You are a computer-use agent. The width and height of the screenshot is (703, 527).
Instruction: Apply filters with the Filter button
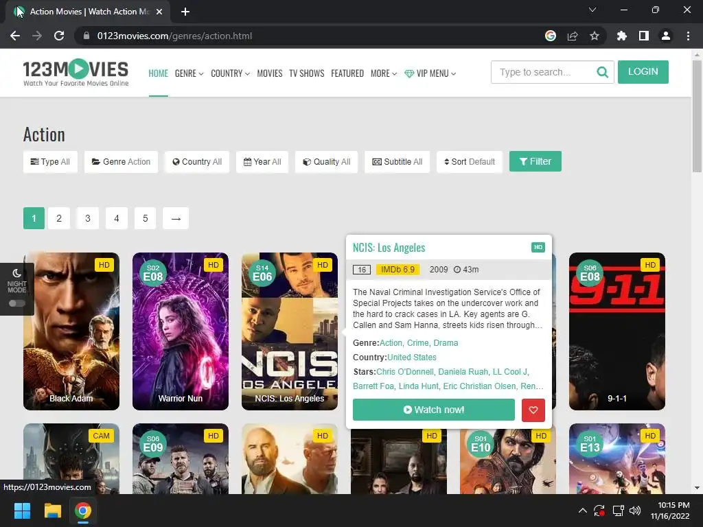coord(535,161)
